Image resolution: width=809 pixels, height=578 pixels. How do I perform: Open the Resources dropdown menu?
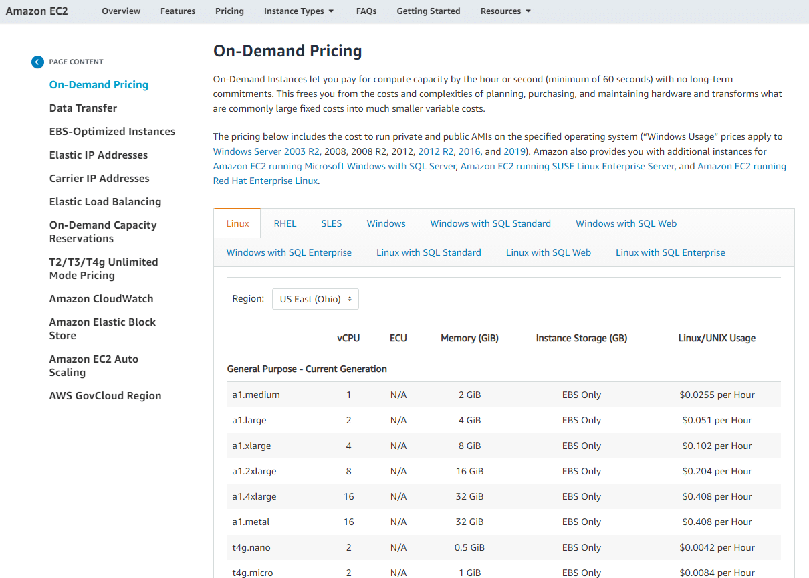coord(505,11)
